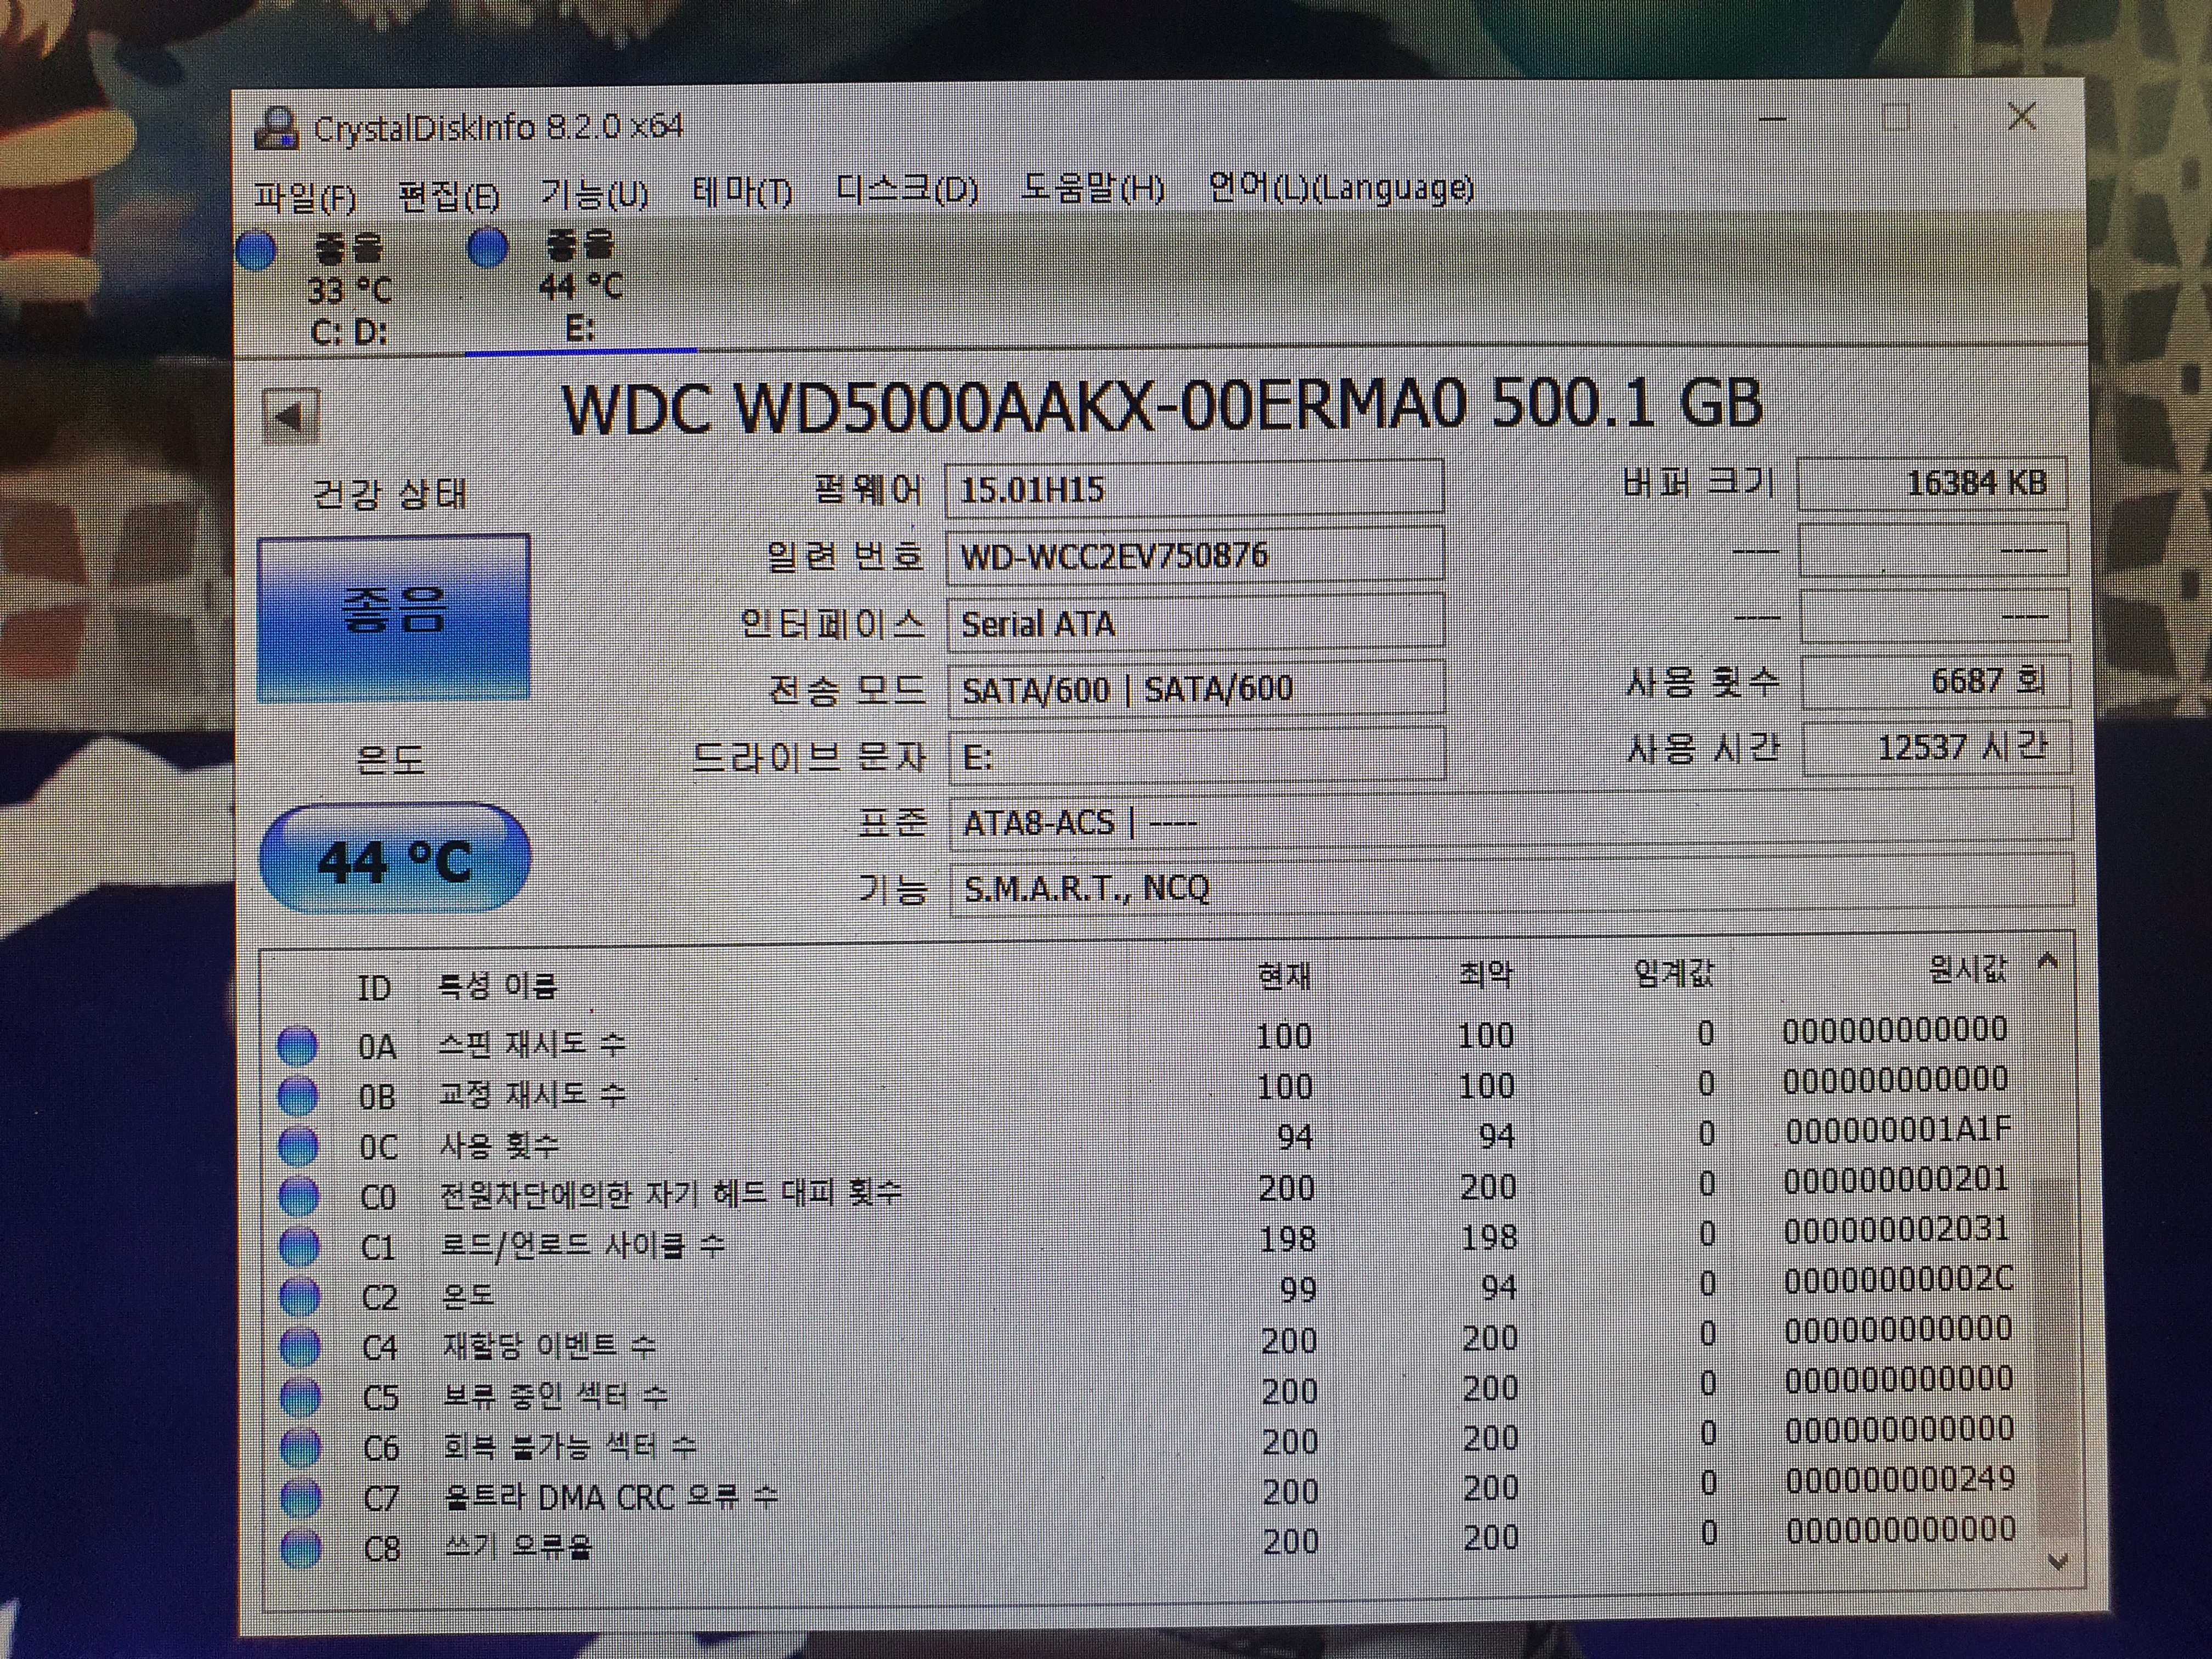Click status circle of C4 재할당 이벤트 수 row
This screenshot has height=1659, width=2212.
[x=300, y=1347]
